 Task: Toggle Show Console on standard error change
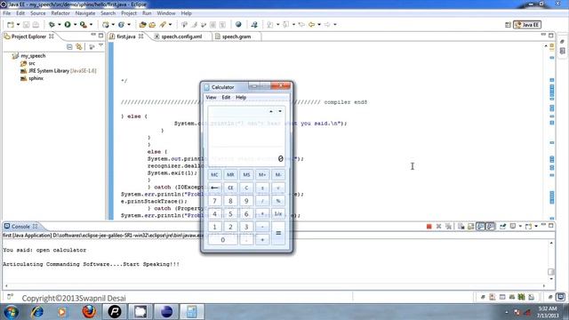(x=490, y=227)
